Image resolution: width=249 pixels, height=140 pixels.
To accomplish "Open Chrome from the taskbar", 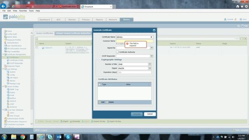I will point(23,137).
